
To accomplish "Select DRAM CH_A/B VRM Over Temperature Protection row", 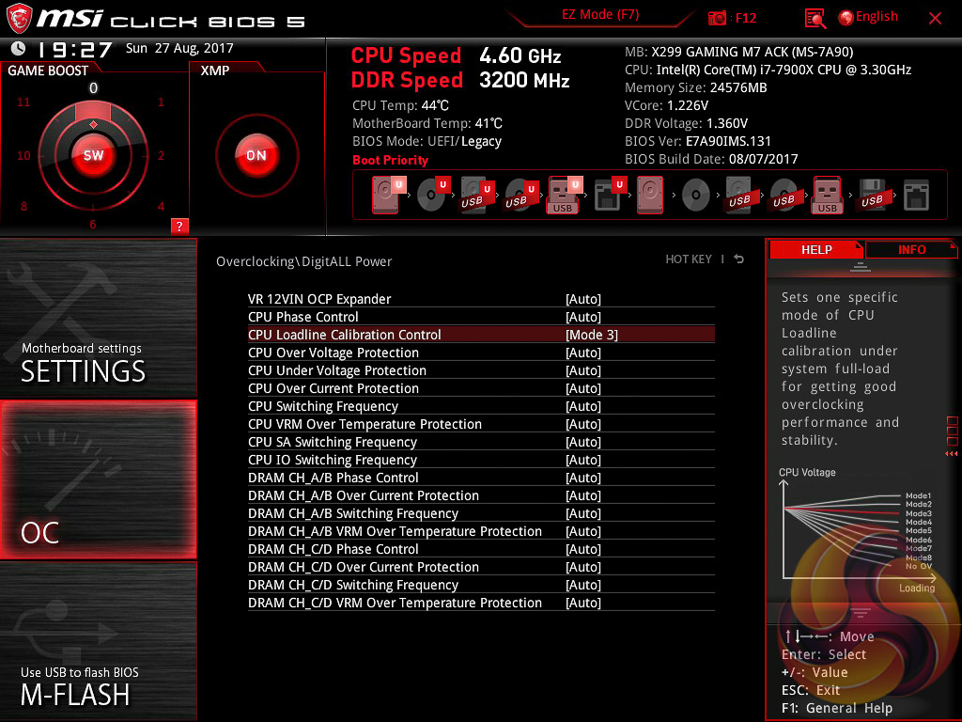I will 481,531.
